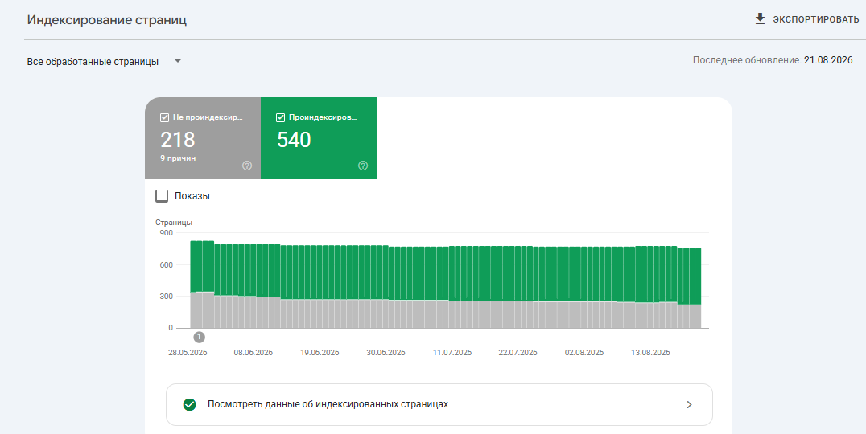Toggle the 'Не проиндексировано' checkbox

tap(164, 117)
